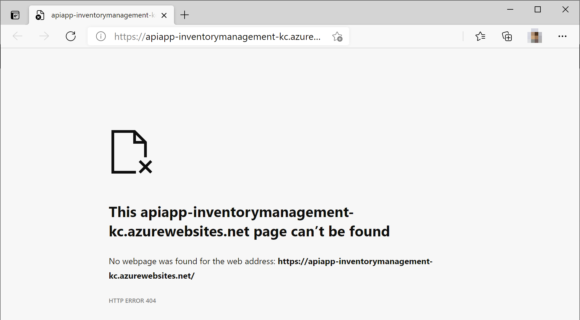Click the restore-down window control
The image size is (580, 320).
[x=537, y=9]
